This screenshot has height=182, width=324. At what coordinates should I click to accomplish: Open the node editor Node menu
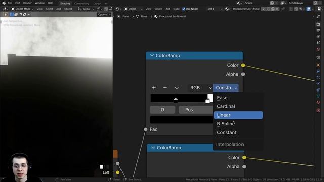point(176,9)
